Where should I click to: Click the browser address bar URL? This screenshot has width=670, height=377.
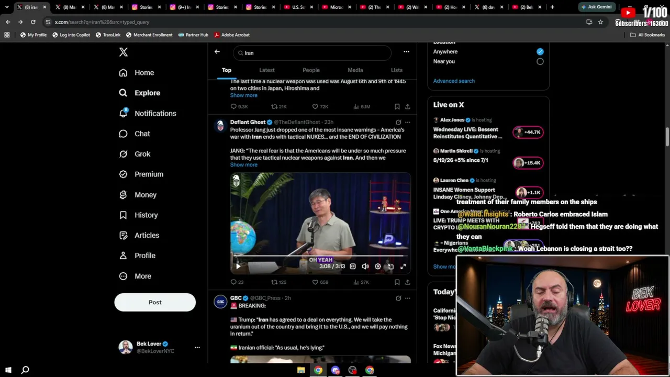pyautogui.click(x=102, y=22)
